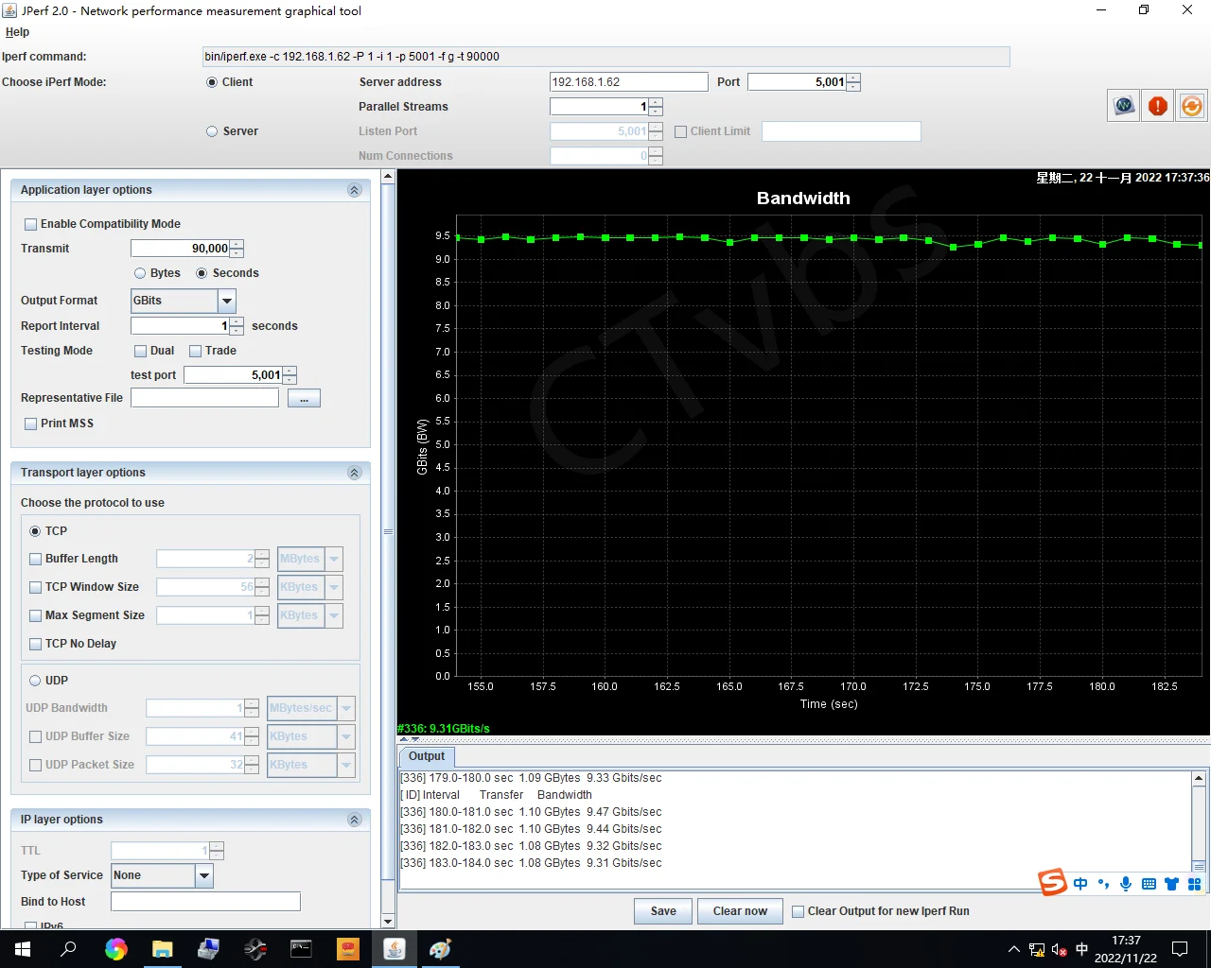Select the Bytes transmit option
The width and height of the screenshot is (1211, 968).
coord(140,273)
